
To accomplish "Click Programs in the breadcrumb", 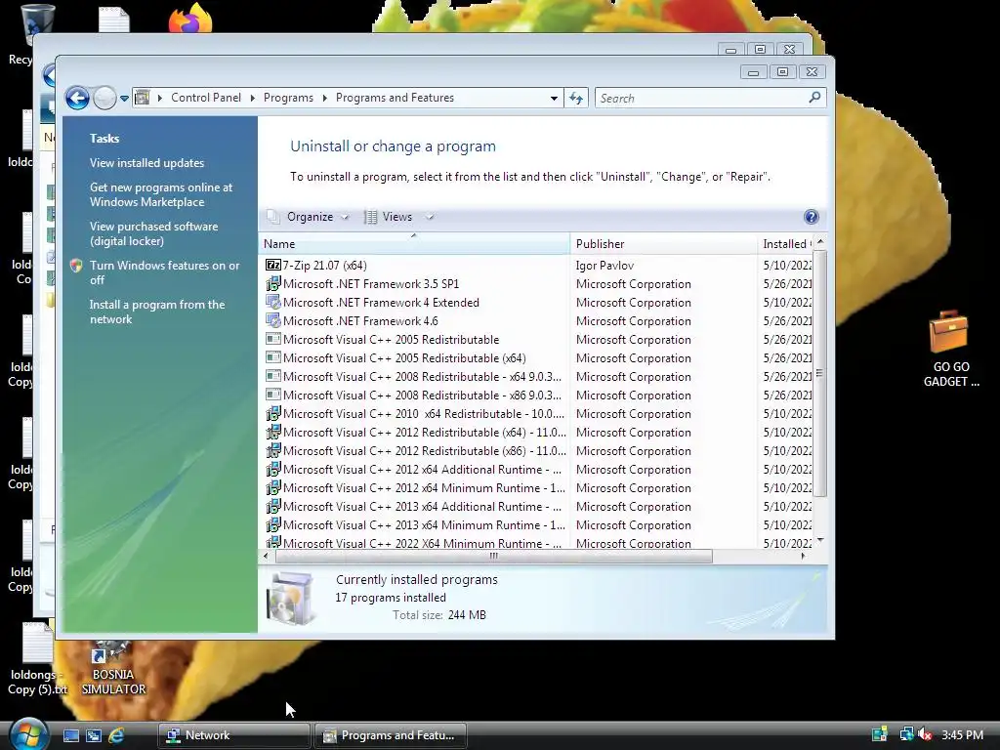I will pyautogui.click(x=288, y=98).
